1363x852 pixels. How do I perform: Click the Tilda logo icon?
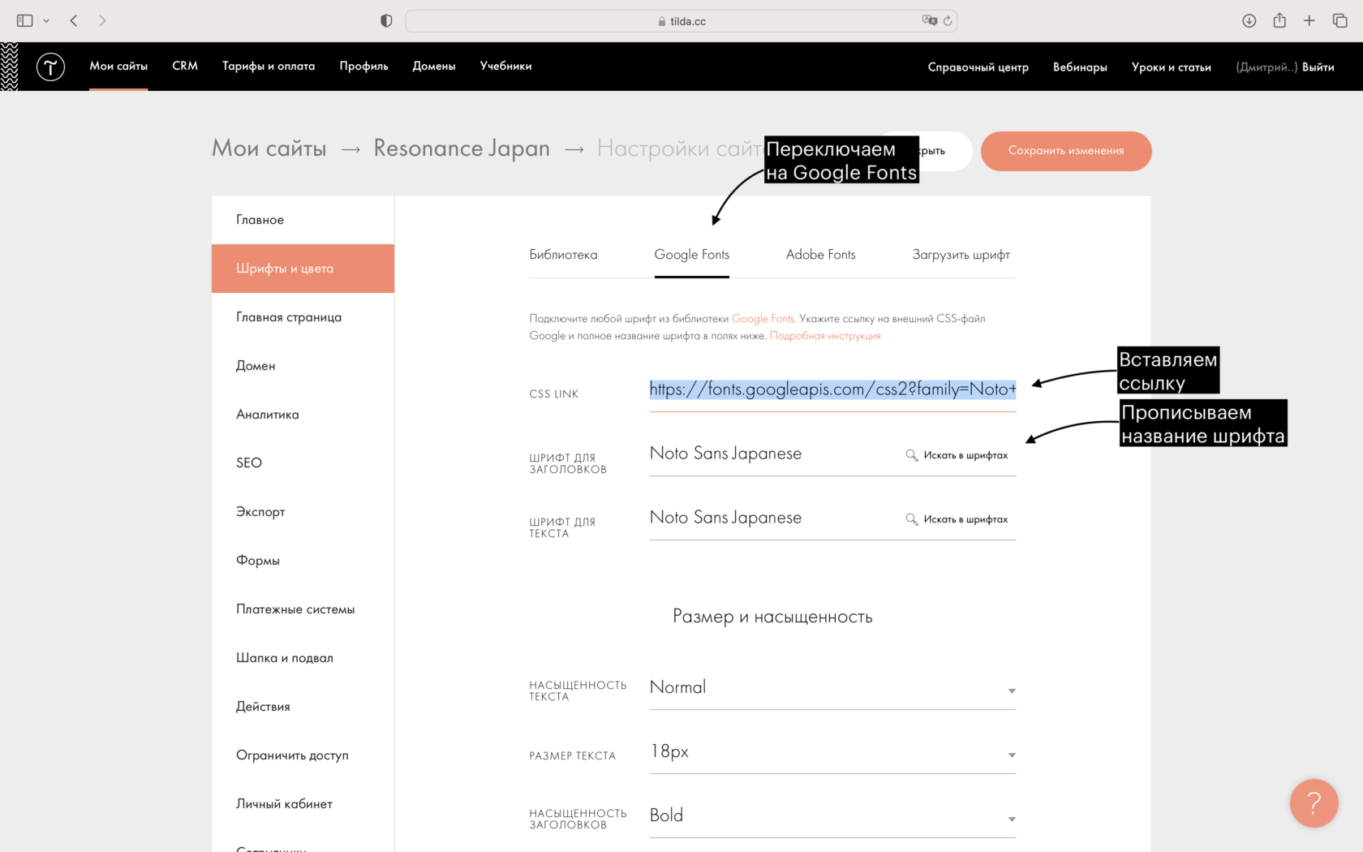tap(50, 67)
